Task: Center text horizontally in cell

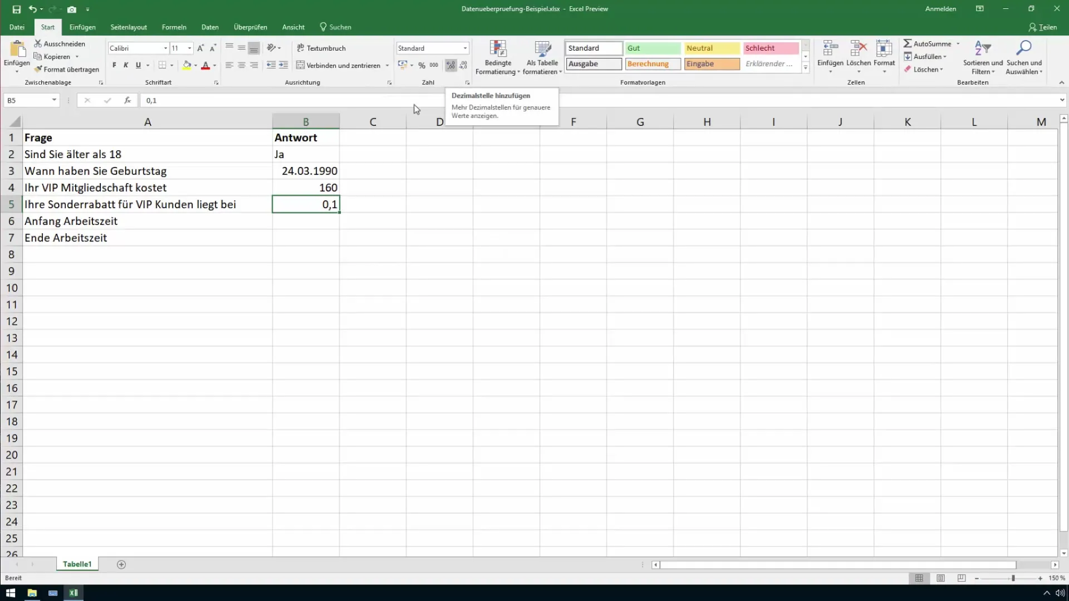Action: 242,65
